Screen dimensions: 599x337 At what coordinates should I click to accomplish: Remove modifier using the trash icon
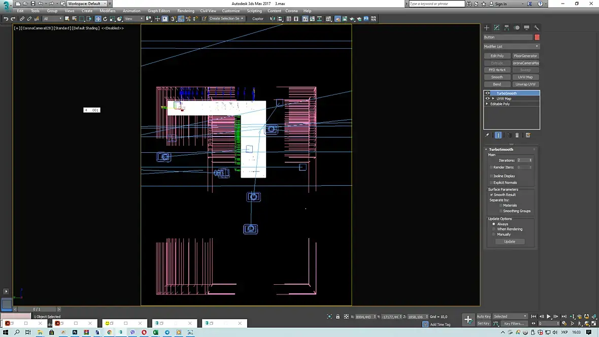pyautogui.click(x=517, y=135)
